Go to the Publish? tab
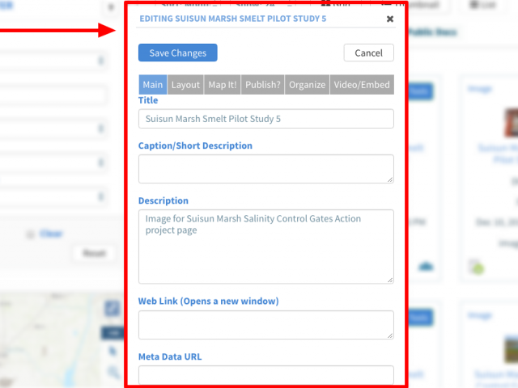Screen dimensions: 518x388 (262, 85)
